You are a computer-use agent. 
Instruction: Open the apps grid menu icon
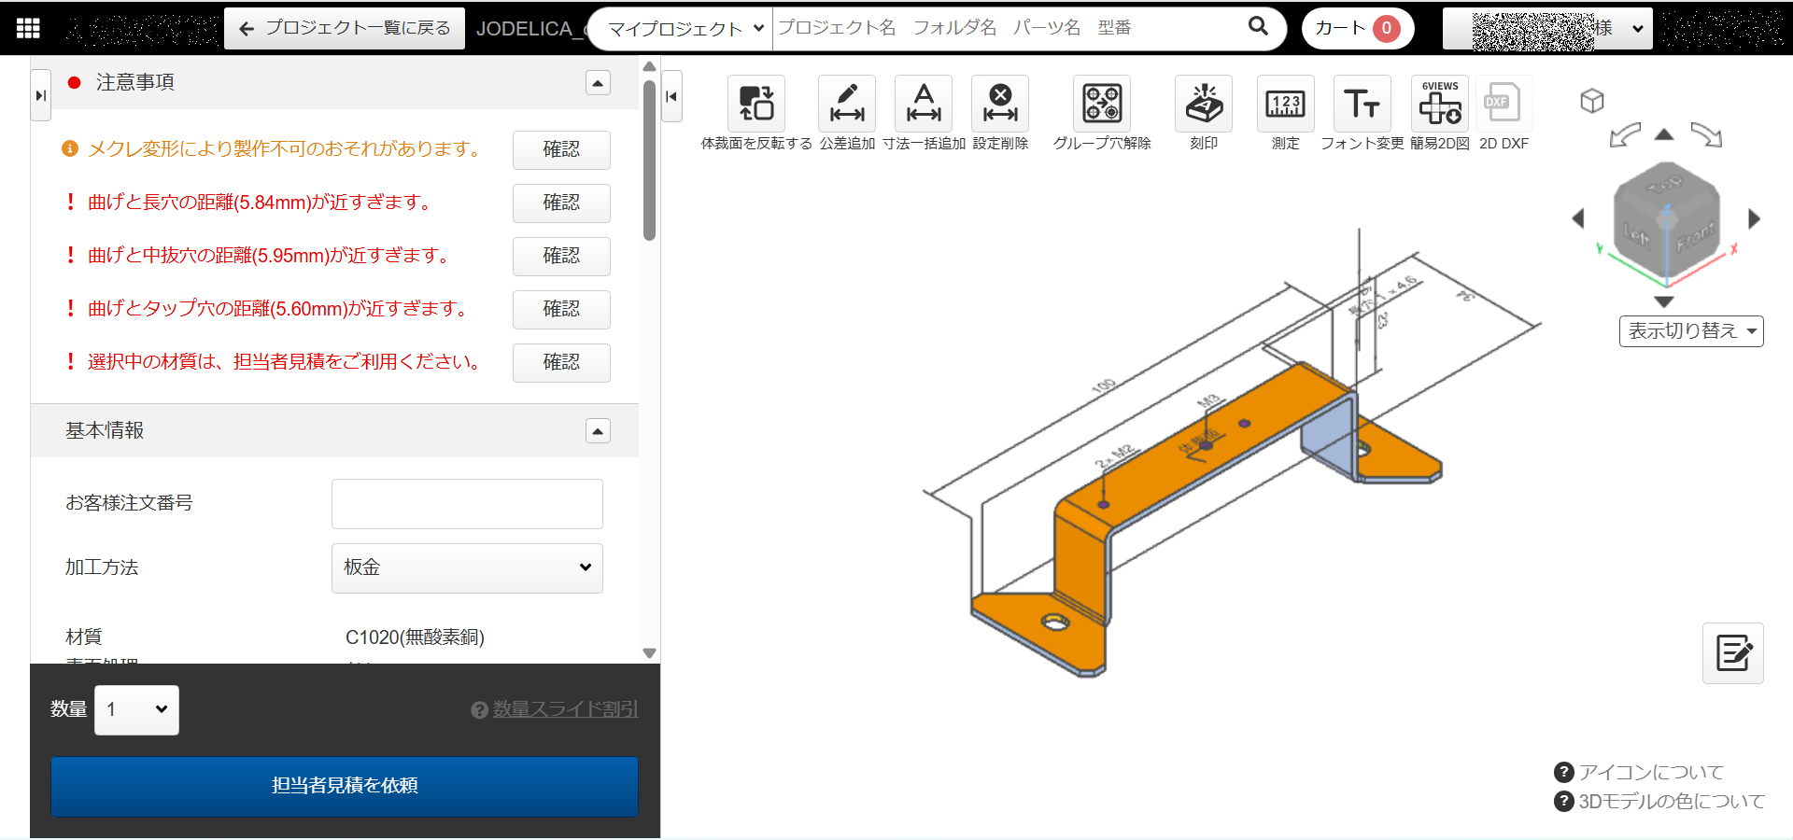(28, 28)
